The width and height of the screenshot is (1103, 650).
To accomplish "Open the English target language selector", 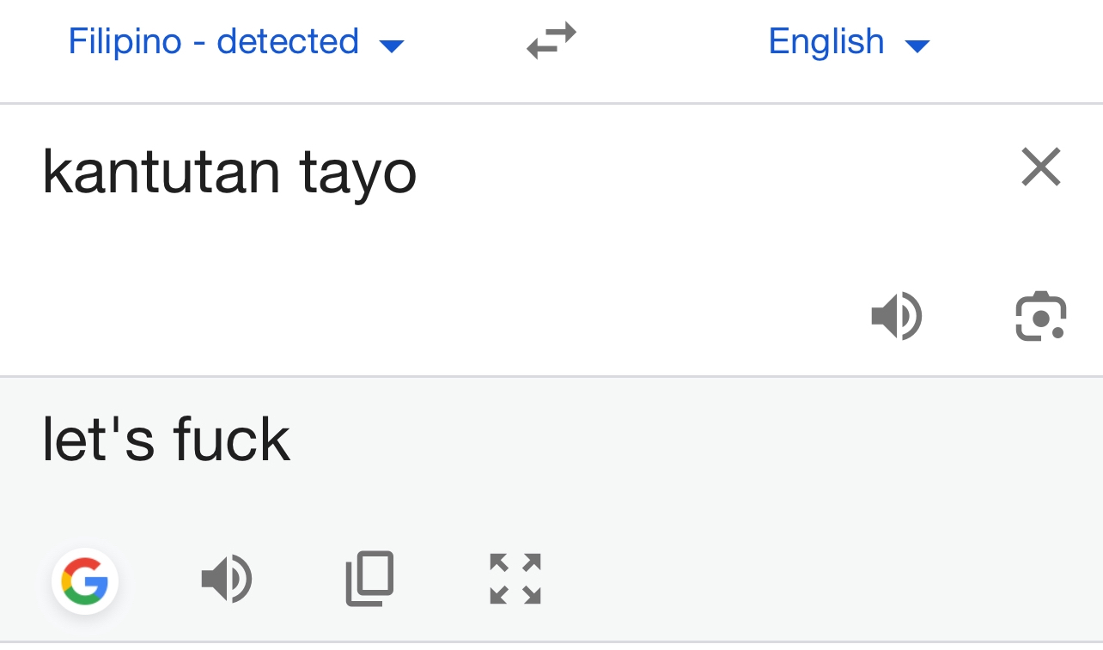I will click(x=826, y=41).
